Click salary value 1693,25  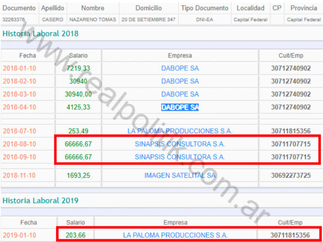78,175
